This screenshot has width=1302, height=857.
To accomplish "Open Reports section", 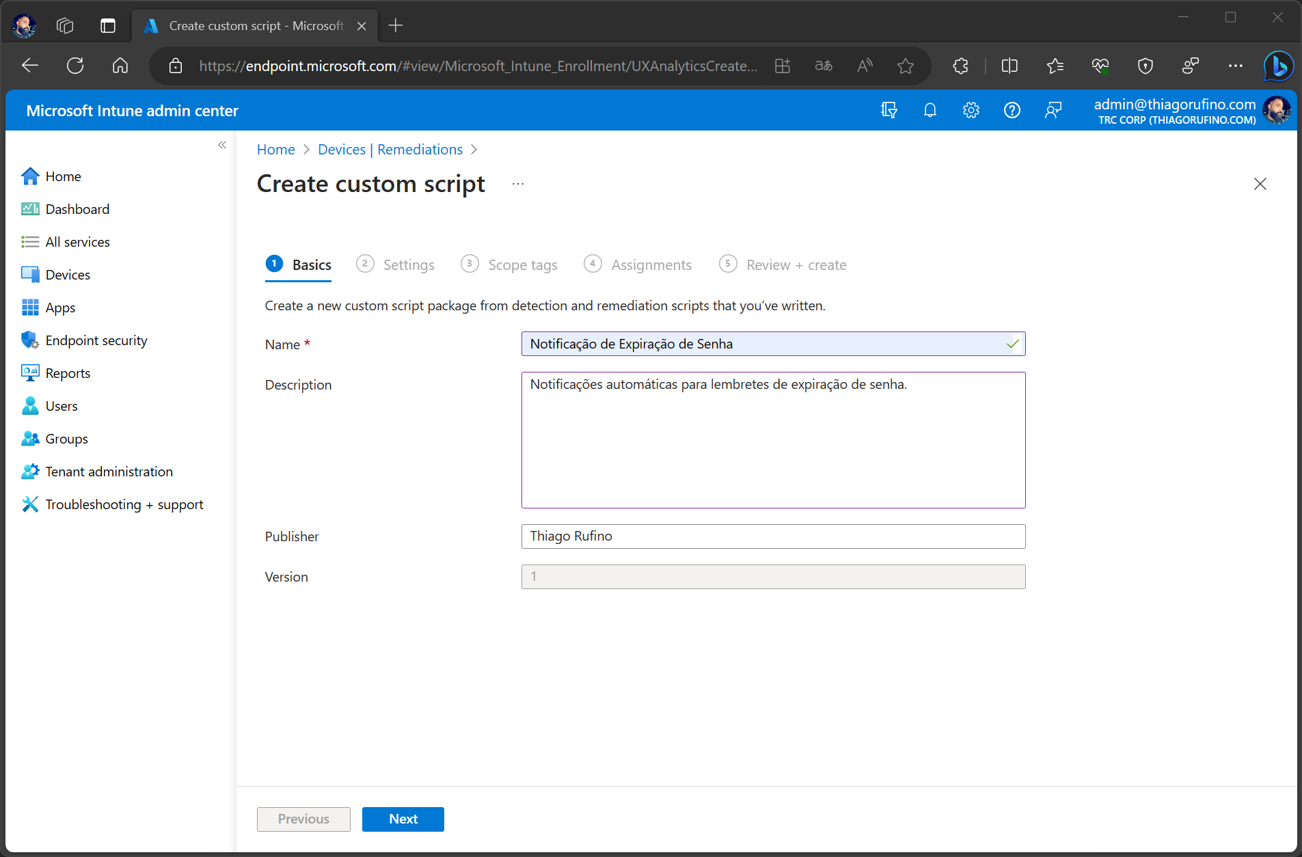I will coord(55,373).
